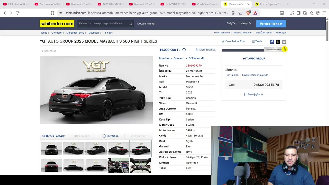Reload the page with the refresh icon
This screenshot has width=329, height=185.
(17, 13)
